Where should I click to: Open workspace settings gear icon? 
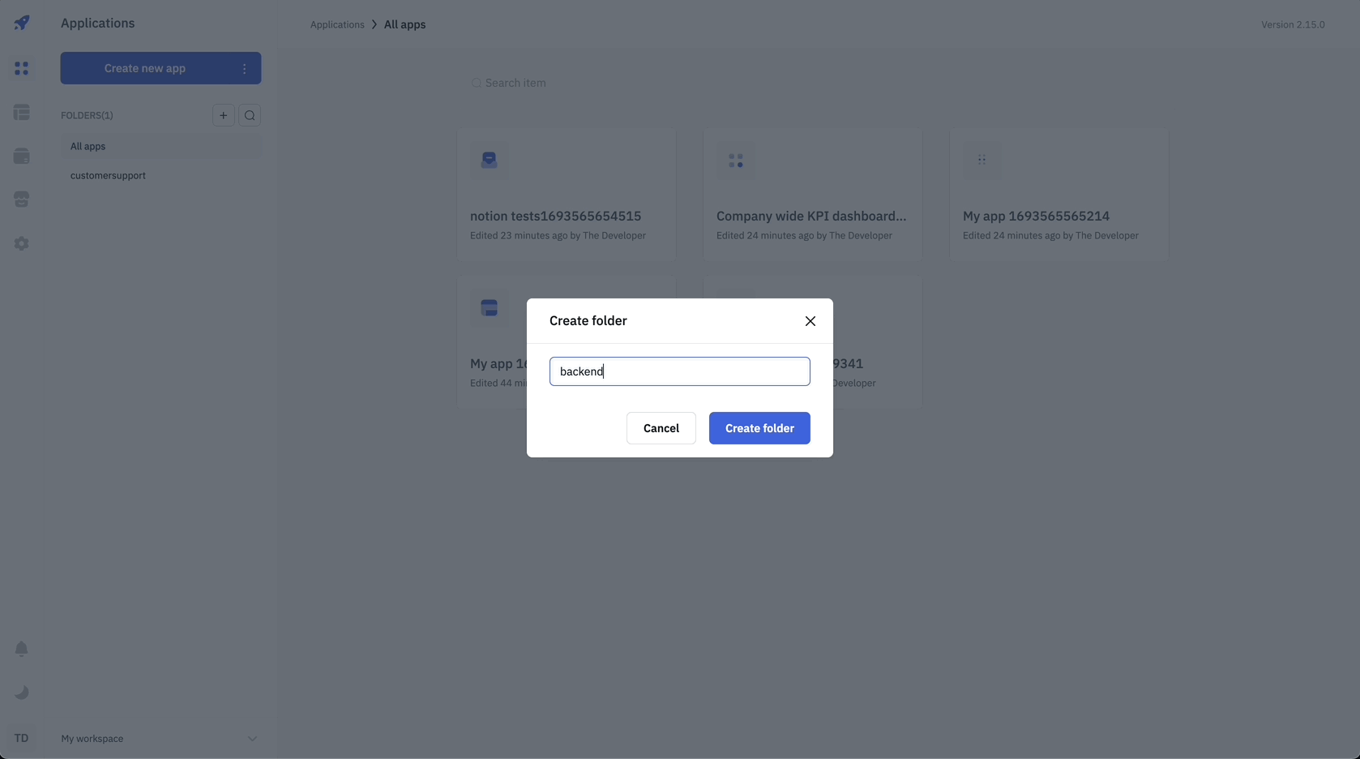22,243
